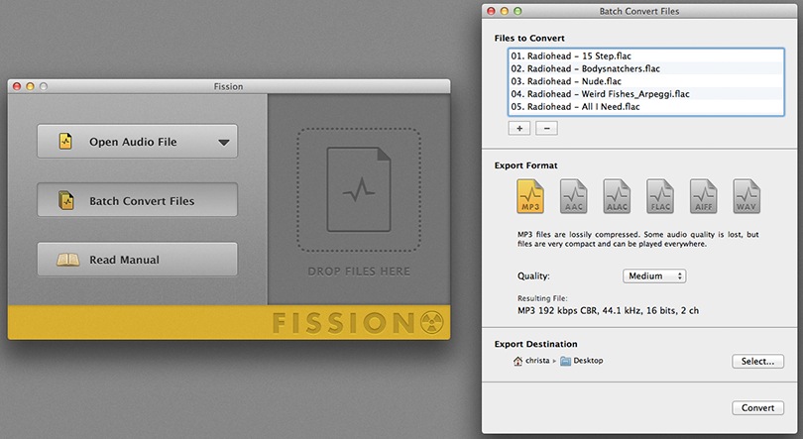
Task: Open the Read Manual button
Action: (137, 260)
